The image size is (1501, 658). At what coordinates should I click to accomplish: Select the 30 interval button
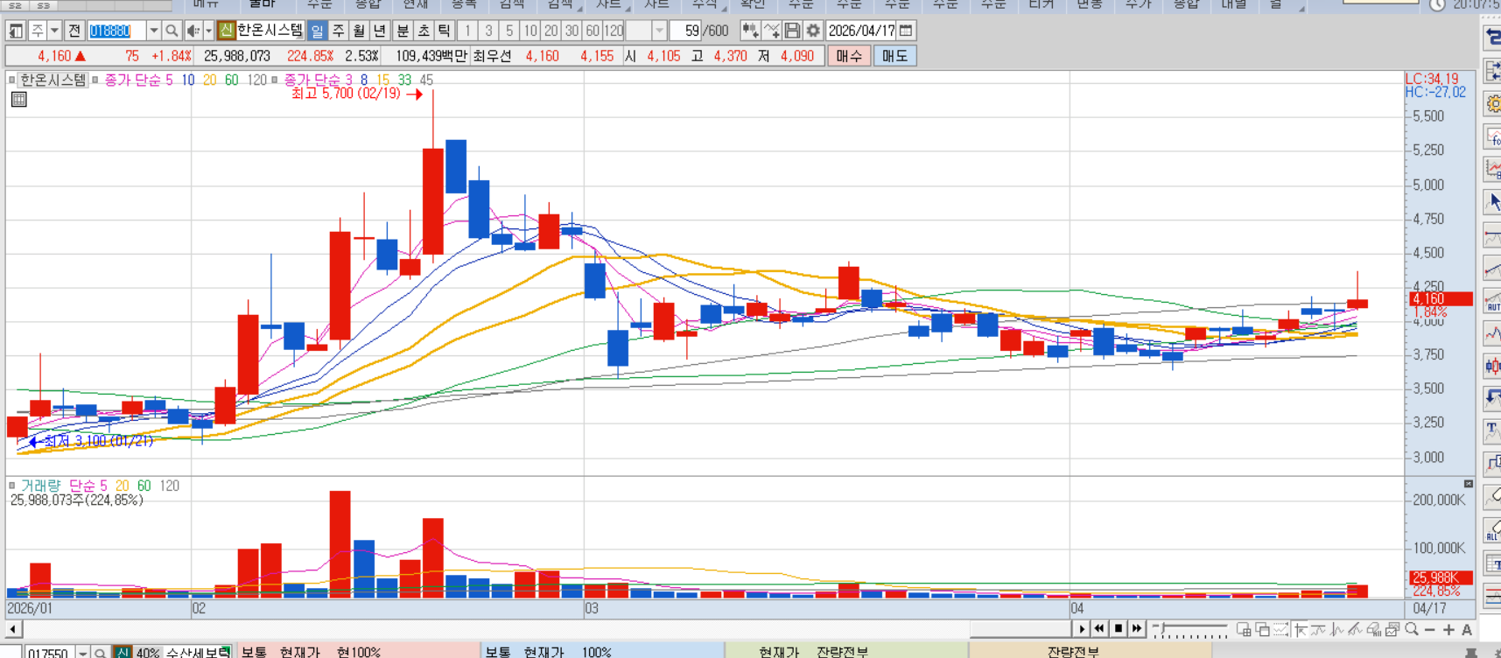tap(572, 31)
